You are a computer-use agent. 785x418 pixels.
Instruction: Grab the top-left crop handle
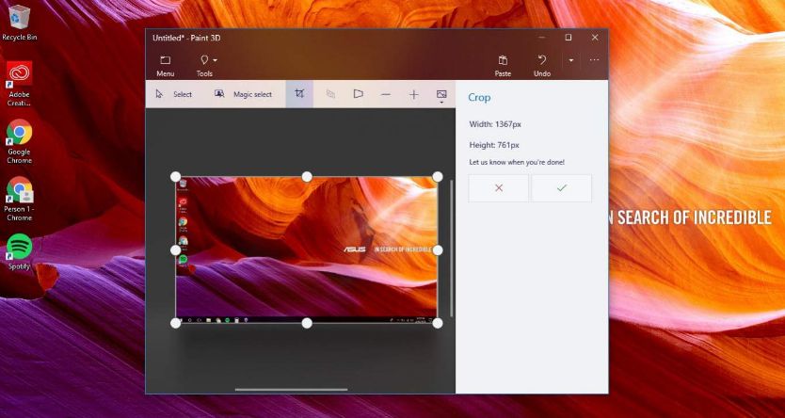click(176, 177)
